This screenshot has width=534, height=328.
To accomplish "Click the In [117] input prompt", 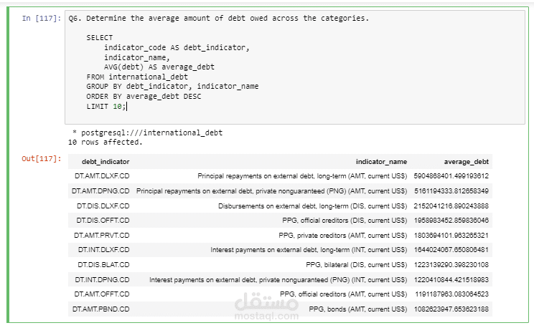I will pos(36,19).
